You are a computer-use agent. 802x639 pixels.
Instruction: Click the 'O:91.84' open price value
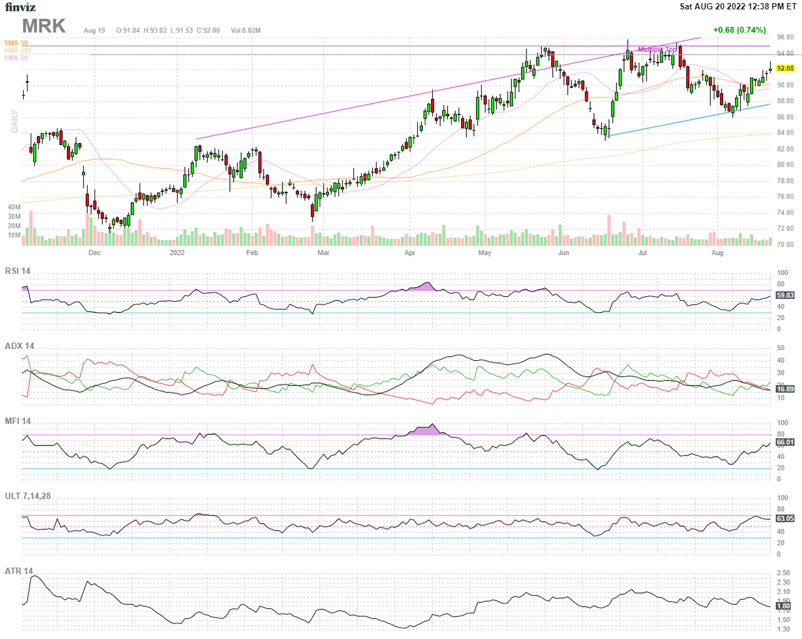[128, 30]
